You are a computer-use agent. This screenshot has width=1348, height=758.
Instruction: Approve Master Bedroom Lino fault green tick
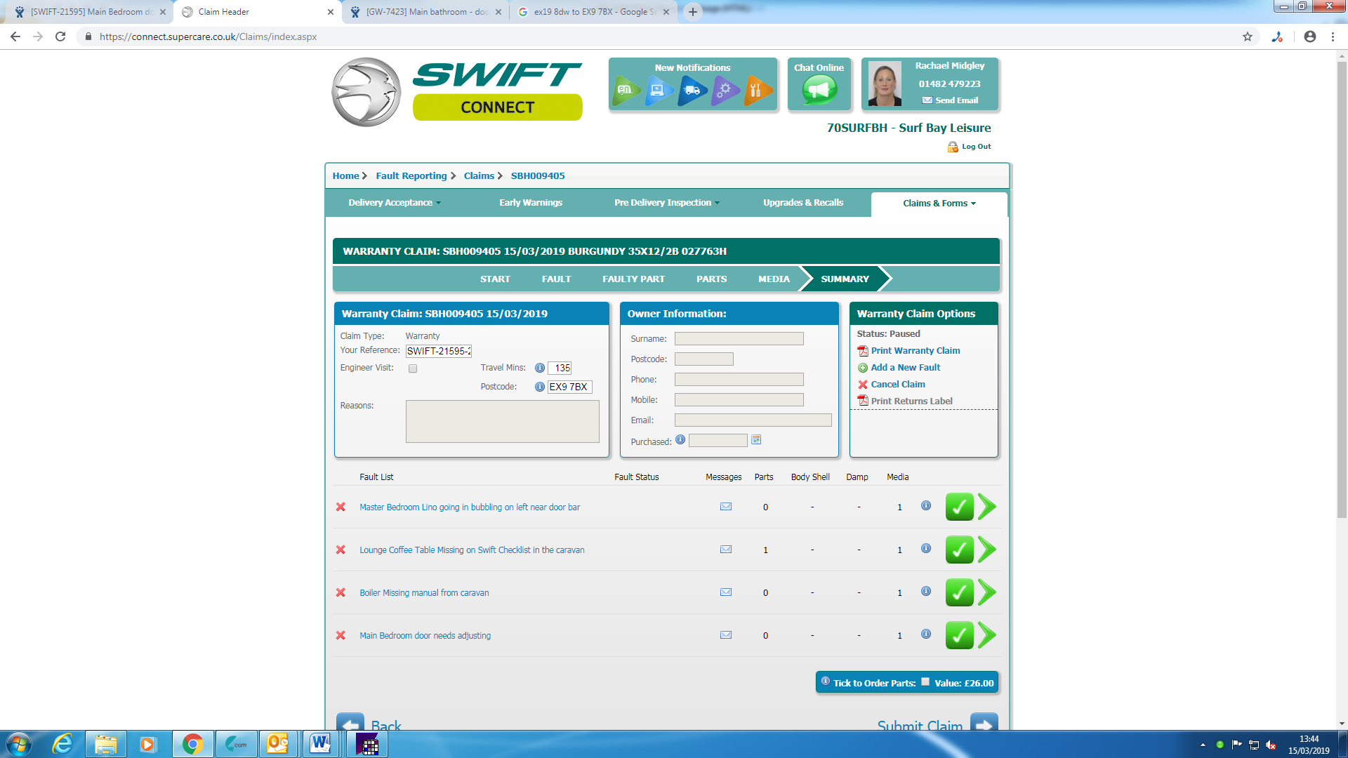959,507
